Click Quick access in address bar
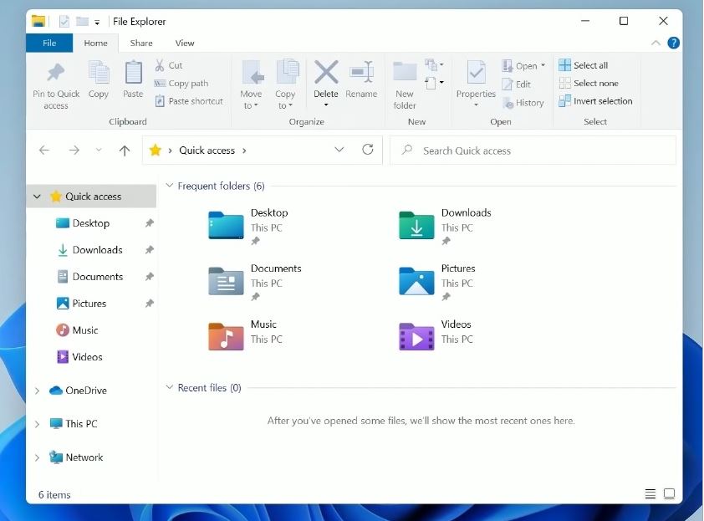704x521 pixels. tap(207, 151)
